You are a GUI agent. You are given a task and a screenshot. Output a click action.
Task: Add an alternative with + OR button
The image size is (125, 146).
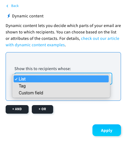(42, 109)
